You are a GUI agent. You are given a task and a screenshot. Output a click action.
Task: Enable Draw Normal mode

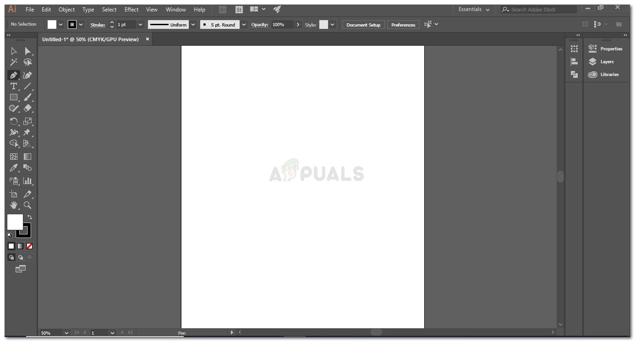coord(11,257)
